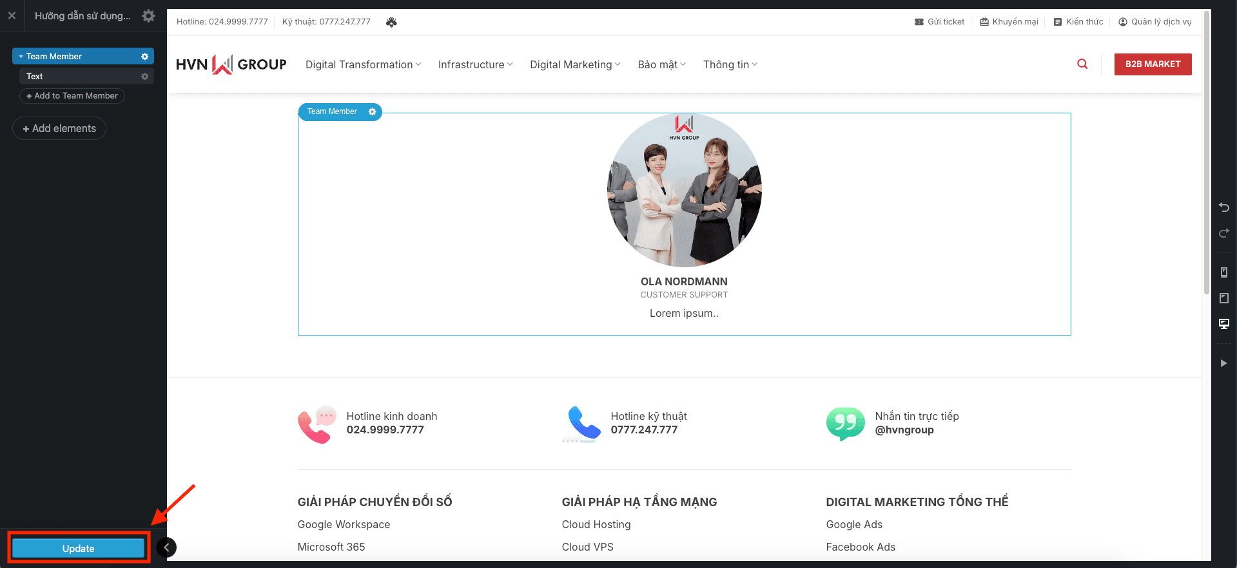
Task: Close the UX Builder editor with X
Action: (x=12, y=15)
